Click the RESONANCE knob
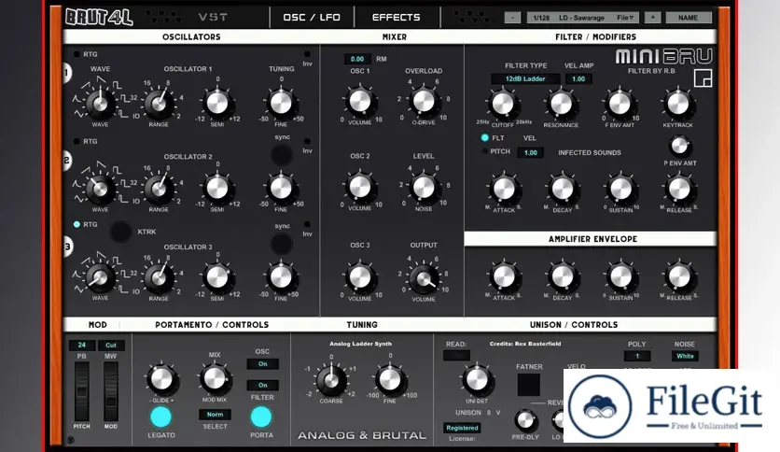780x452 pixels. (561, 104)
